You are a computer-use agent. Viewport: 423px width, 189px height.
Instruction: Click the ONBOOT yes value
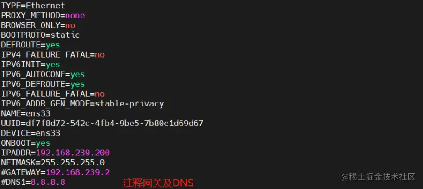43,143
